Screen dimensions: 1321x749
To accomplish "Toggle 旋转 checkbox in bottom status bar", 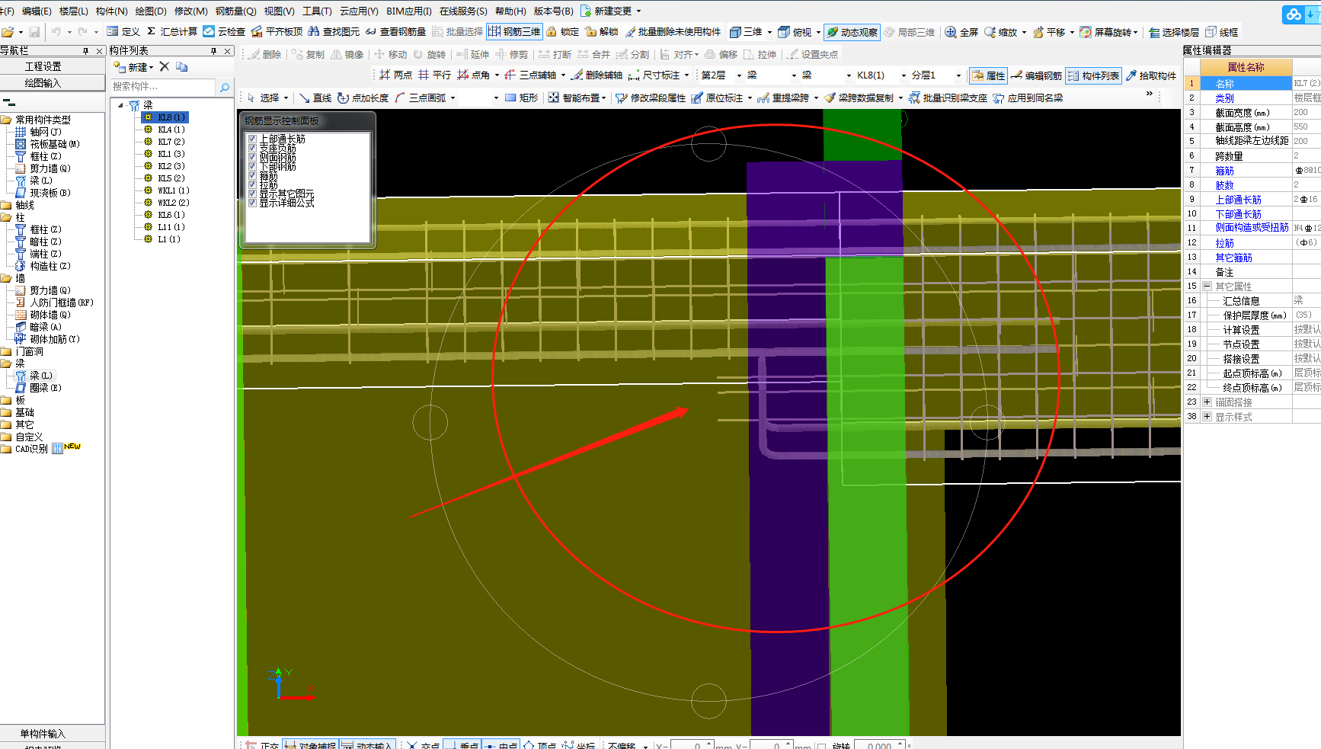I will click(x=821, y=746).
